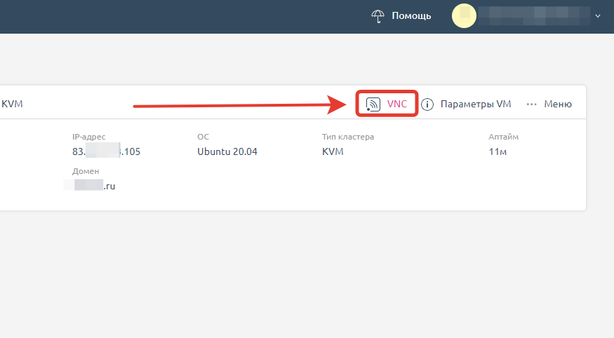Click the info icon for Параметры VM
Screen dimensions: 614x338
427,104
